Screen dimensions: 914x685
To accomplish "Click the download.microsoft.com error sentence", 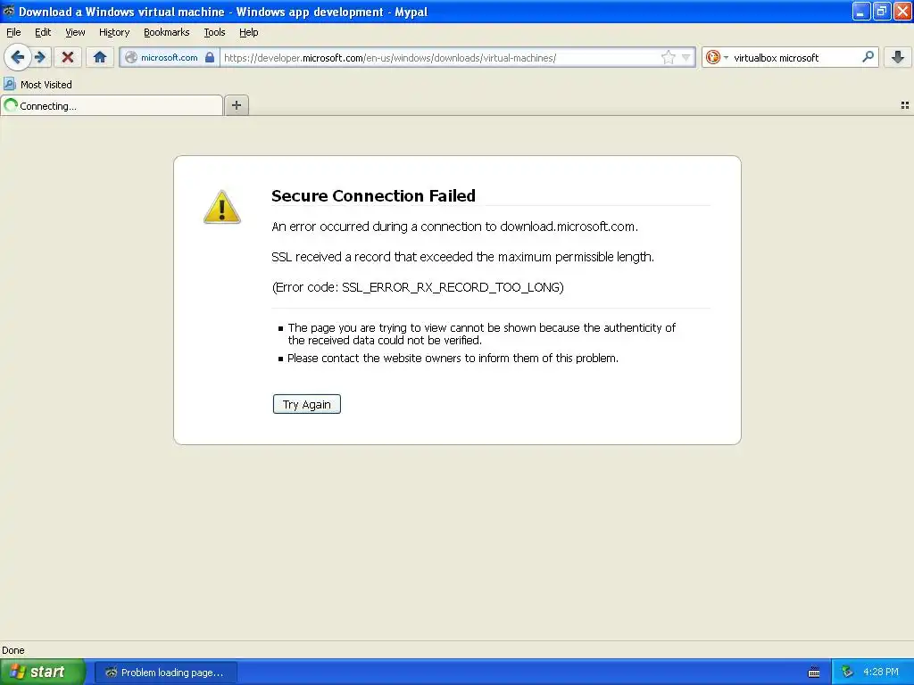I will point(454,227).
